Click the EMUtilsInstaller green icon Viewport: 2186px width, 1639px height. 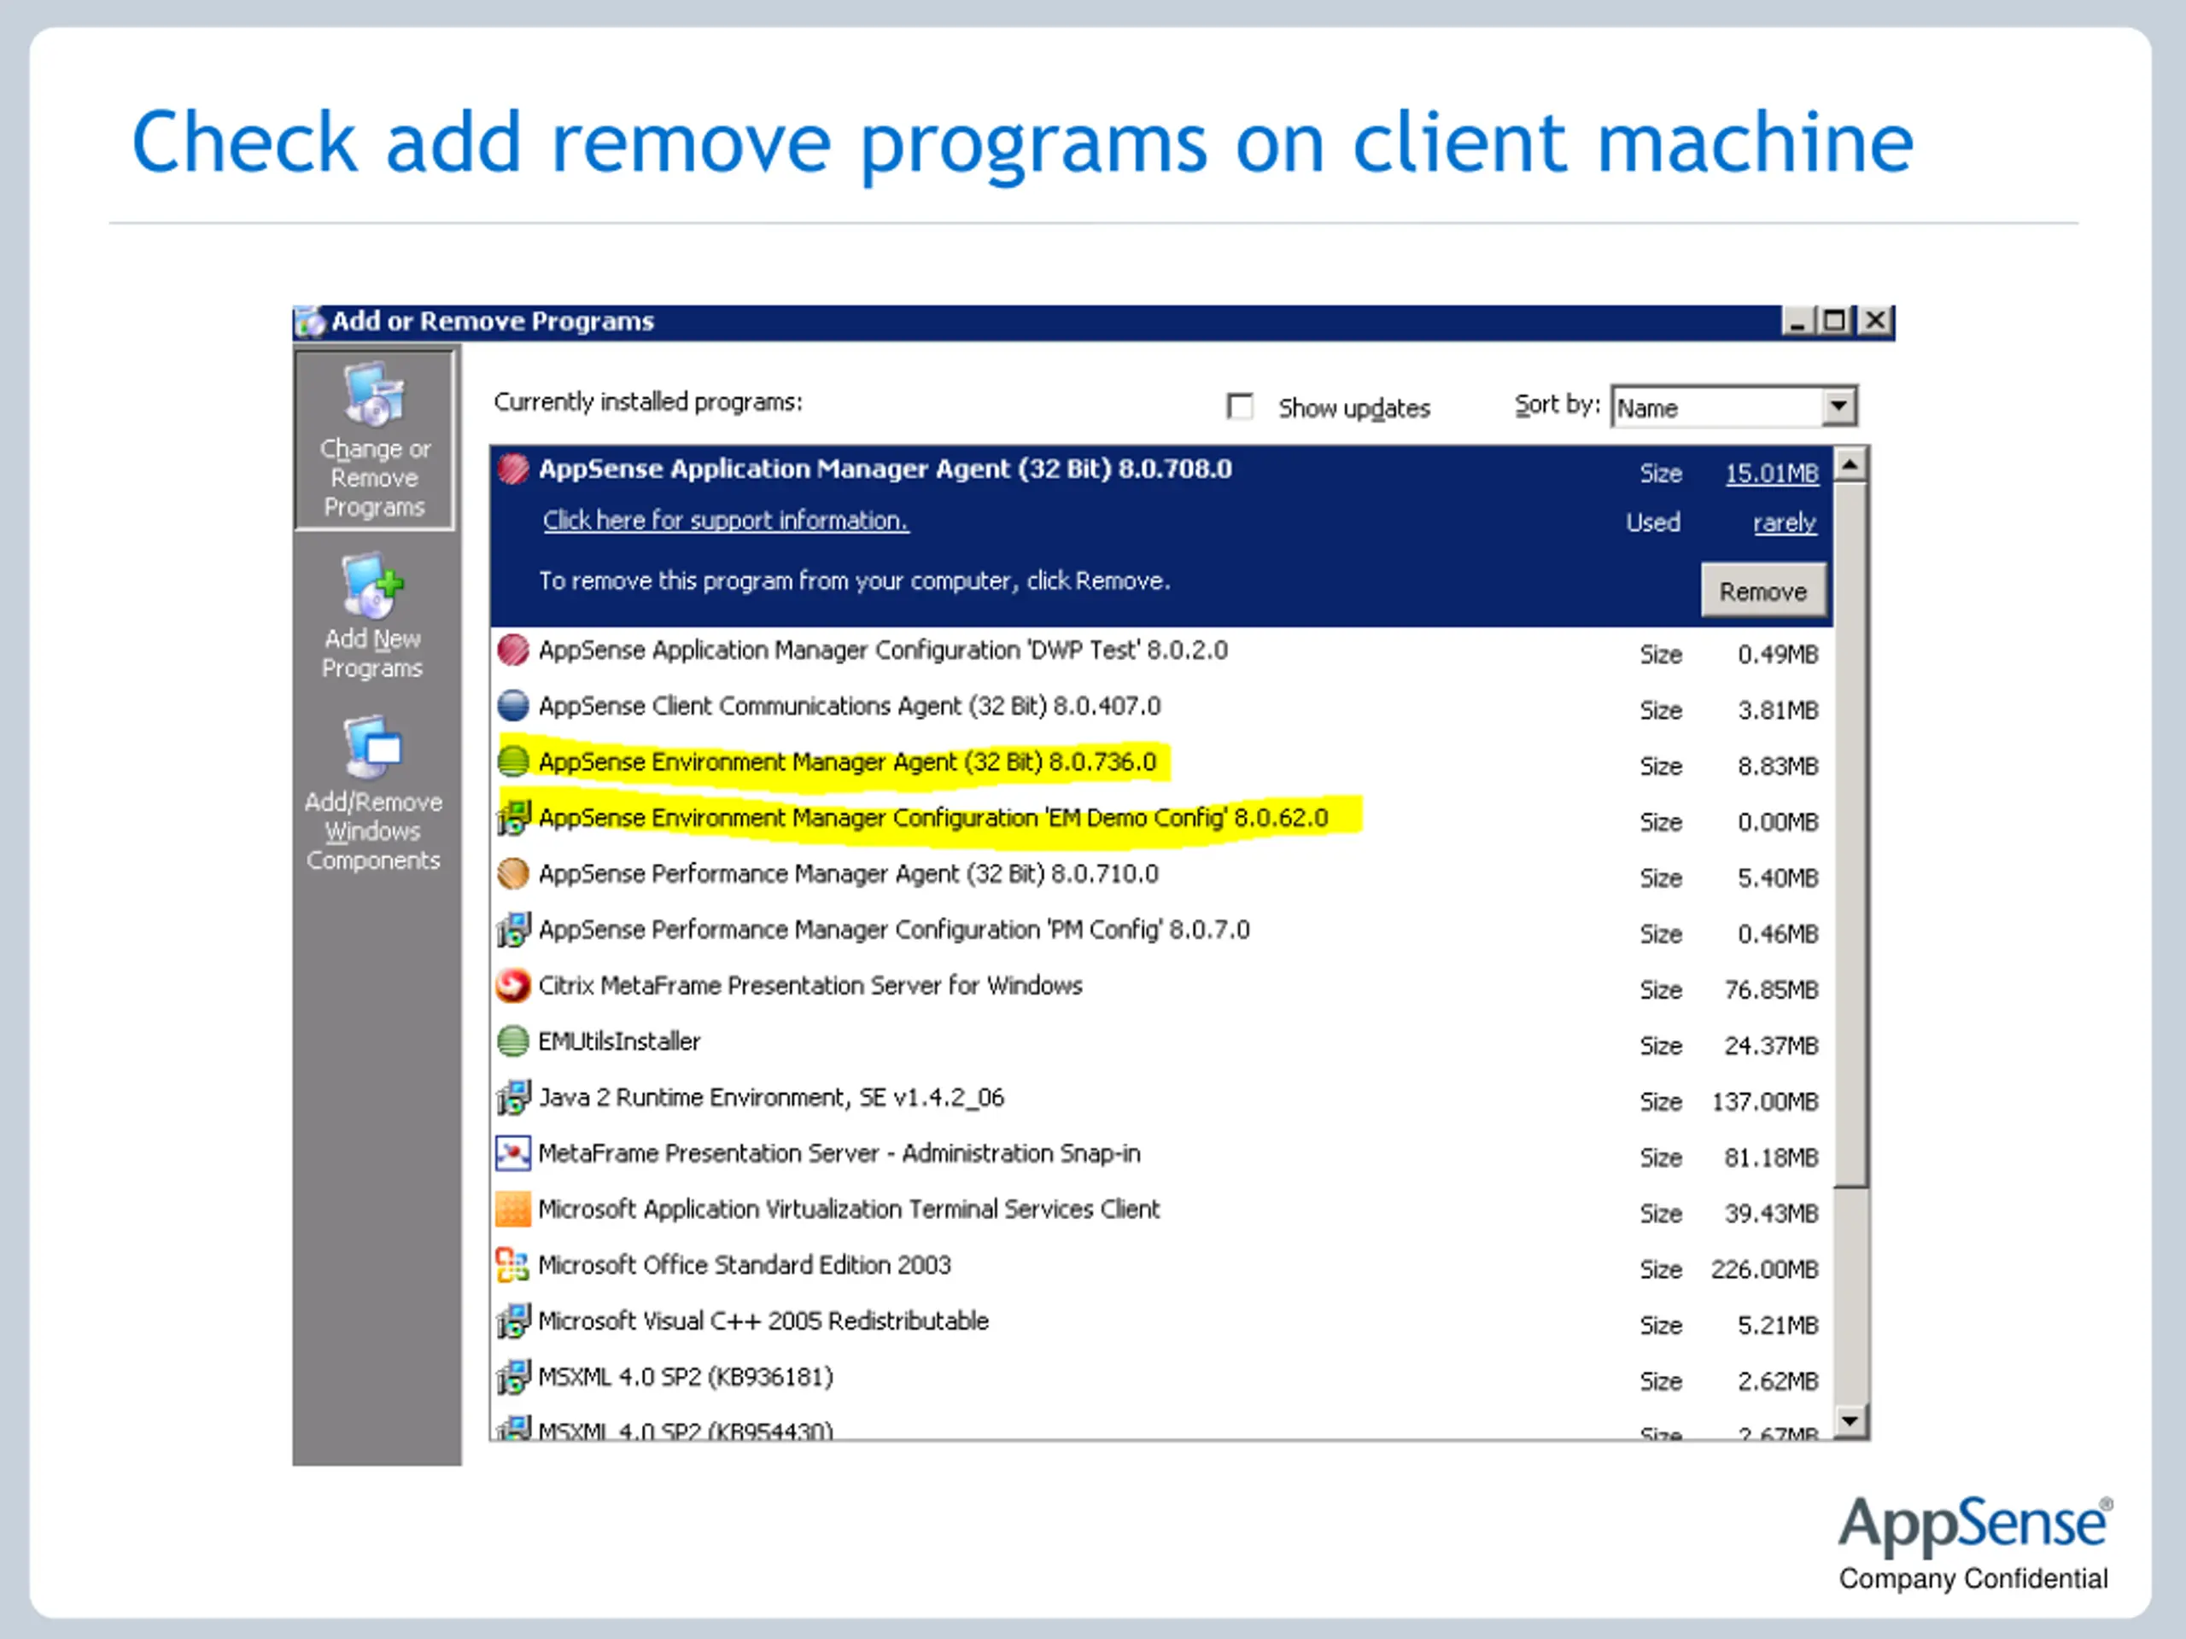pyautogui.click(x=513, y=1041)
